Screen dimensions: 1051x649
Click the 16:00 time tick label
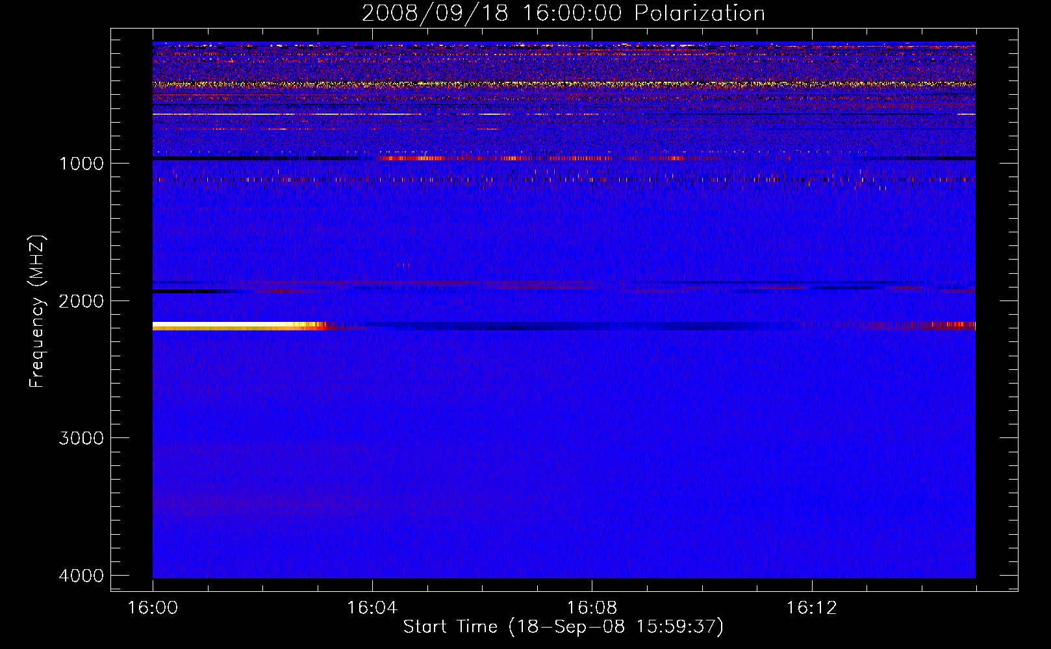153,608
